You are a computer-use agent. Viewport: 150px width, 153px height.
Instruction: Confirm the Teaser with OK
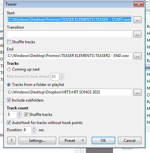[x=103, y=141]
